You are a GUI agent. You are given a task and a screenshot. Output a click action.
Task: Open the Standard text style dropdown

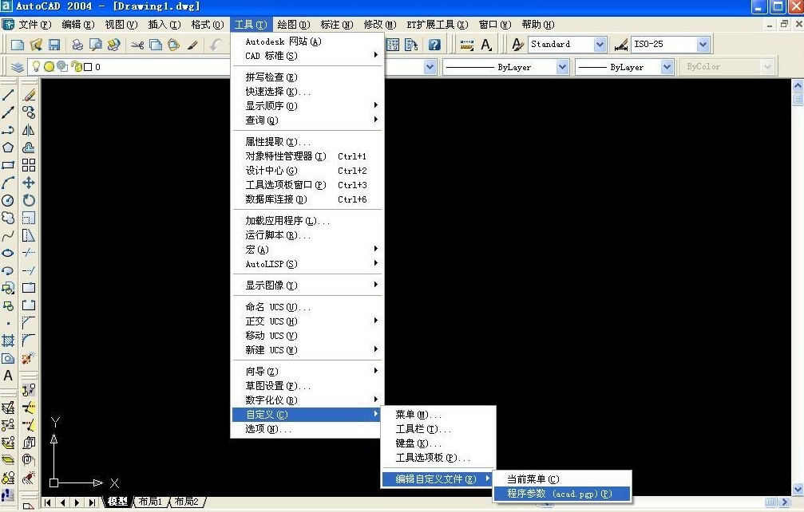(x=600, y=45)
